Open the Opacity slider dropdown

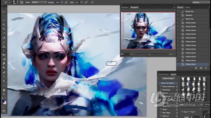62,2
